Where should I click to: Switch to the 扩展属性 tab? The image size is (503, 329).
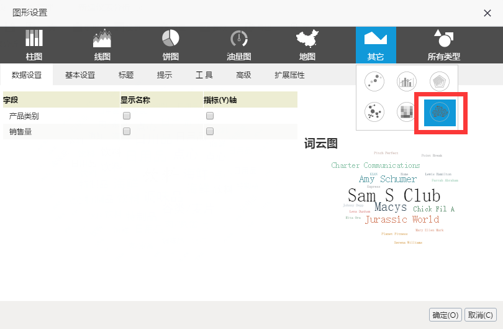(x=289, y=75)
